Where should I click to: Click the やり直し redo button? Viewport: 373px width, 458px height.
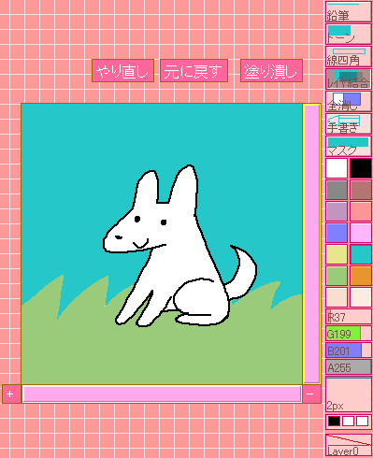pyautogui.click(x=122, y=71)
